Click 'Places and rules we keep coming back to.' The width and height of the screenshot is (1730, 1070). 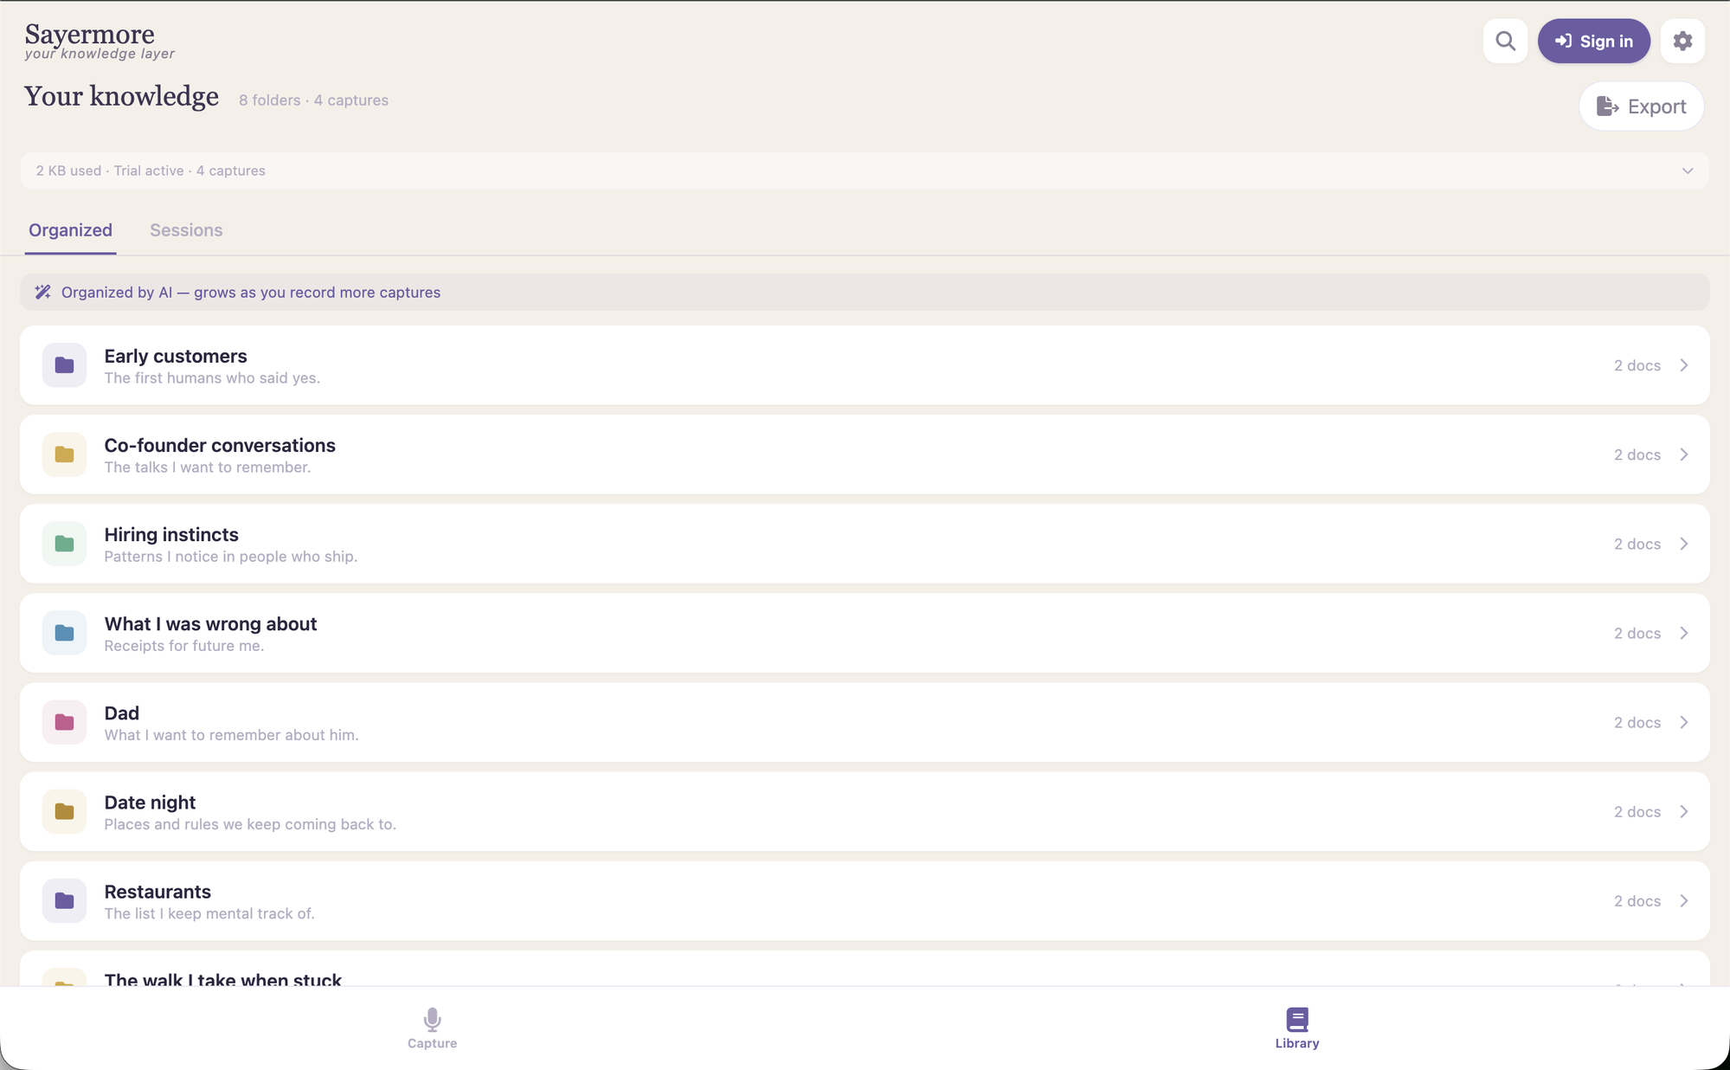[250, 823]
